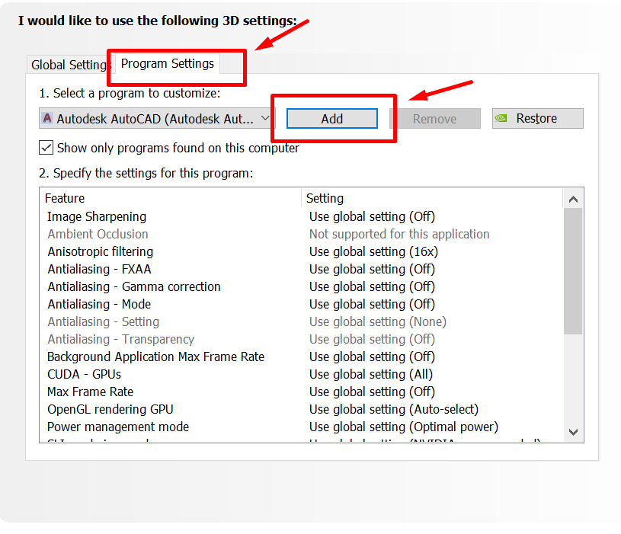The image size is (621, 534).
Task: Click the NVIDIA logo on Restore button
Action: [501, 118]
